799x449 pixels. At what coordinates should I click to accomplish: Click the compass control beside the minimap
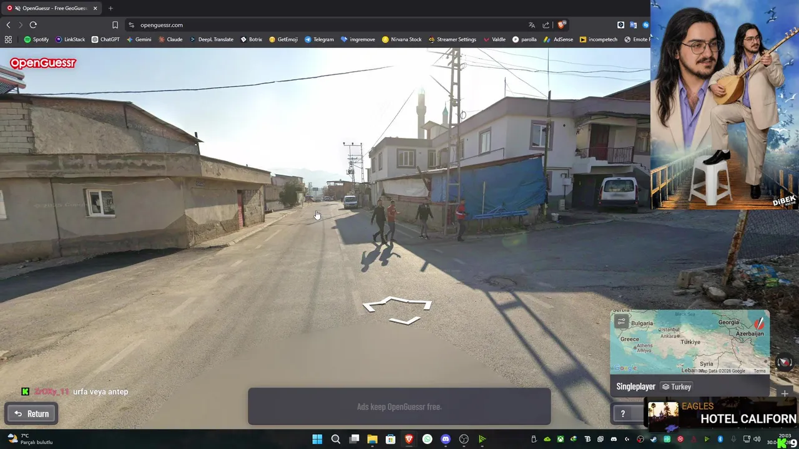coord(785,362)
